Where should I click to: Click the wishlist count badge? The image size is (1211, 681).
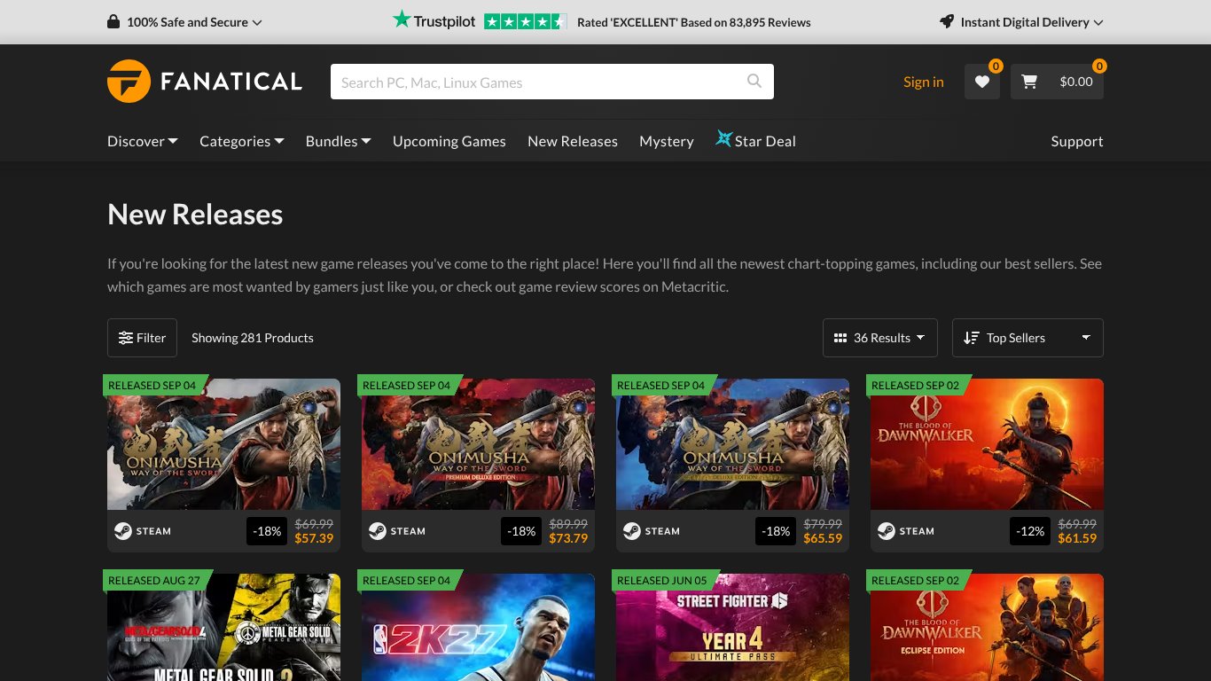coord(996,66)
